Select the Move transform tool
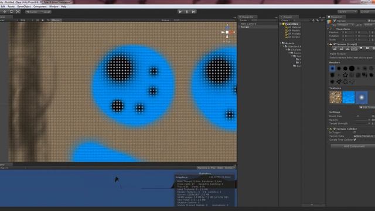375x211 pixels. pyautogui.click(x=5, y=12)
